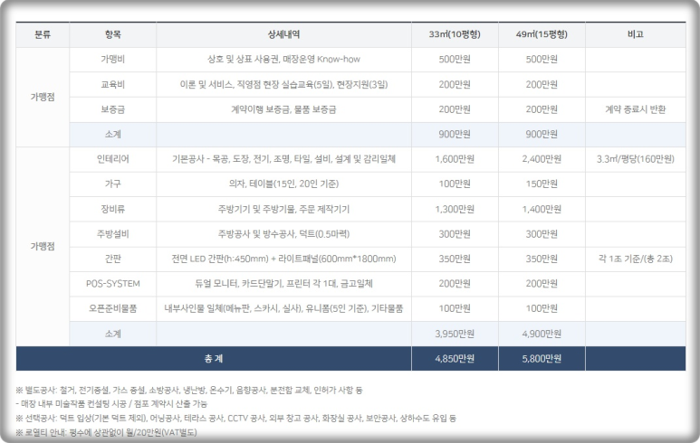Click the detail text starting '듀얼 모니터'
The image size is (700, 443).
284,284
